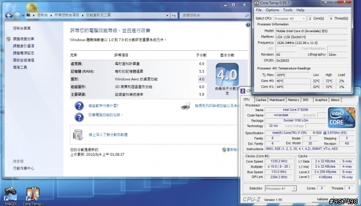Open the Tools menu in Core Temp

click(x=288, y=10)
